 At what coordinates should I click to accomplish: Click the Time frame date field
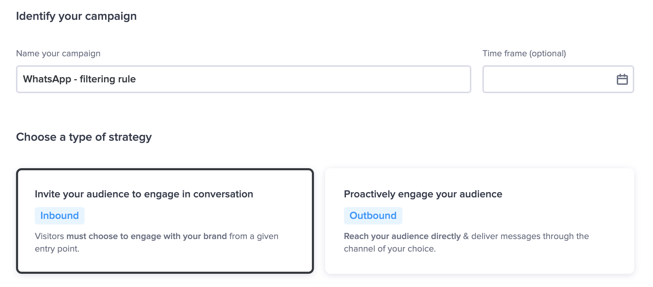[x=558, y=79]
